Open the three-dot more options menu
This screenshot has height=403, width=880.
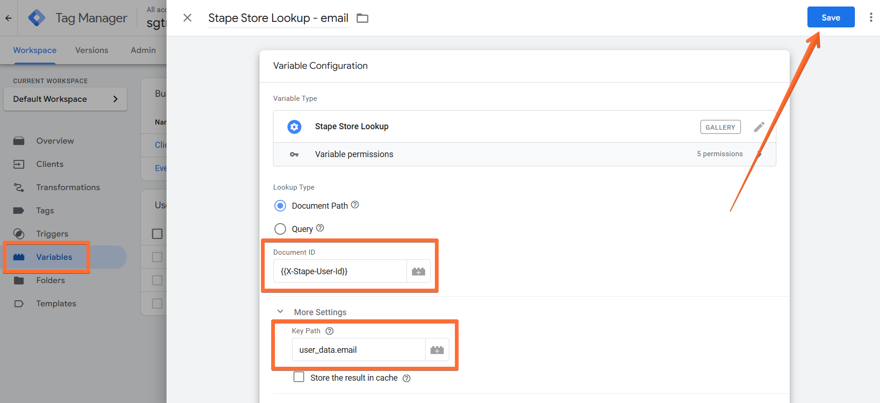[871, 18]
